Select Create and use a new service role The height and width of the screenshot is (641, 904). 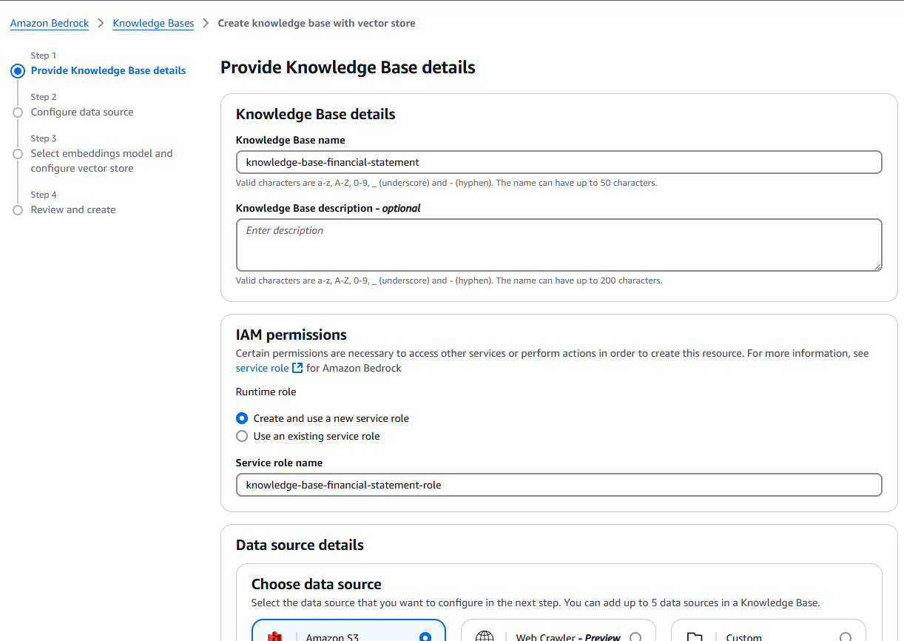[x=242, y=418]
